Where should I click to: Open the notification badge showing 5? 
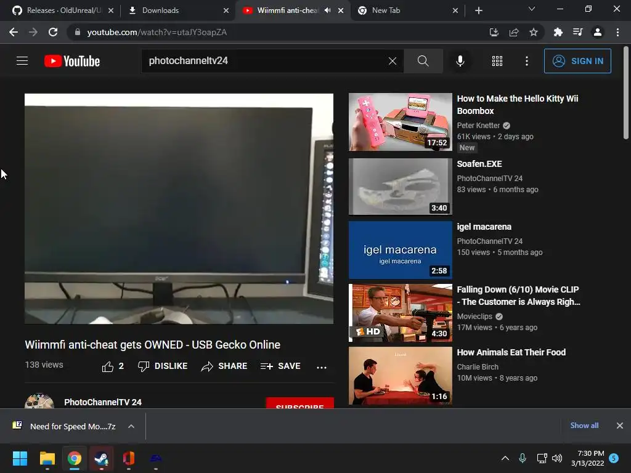[x=614, y=458]
